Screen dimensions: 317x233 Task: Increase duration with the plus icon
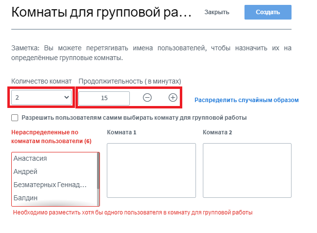click(172, 97)
